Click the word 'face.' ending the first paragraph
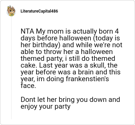Image resolution: width=135 pixels, height=125 pixels. tap(28, 86)
